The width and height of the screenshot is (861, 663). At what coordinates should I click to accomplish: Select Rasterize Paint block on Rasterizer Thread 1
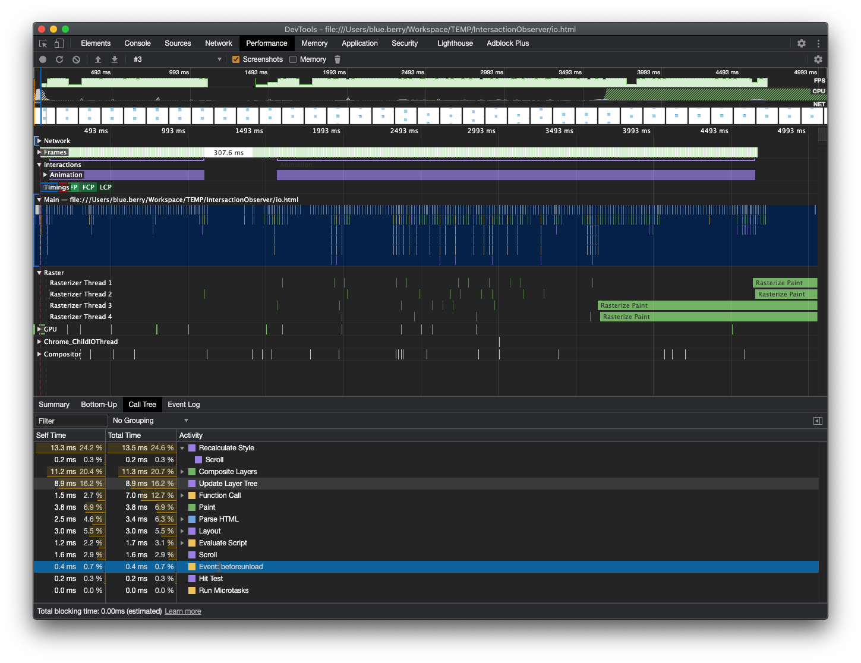785,283
